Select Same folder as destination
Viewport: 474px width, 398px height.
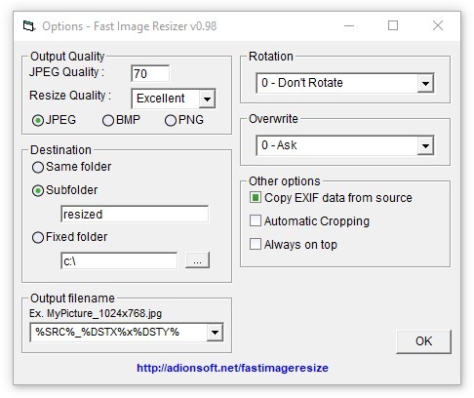point(38,168)
